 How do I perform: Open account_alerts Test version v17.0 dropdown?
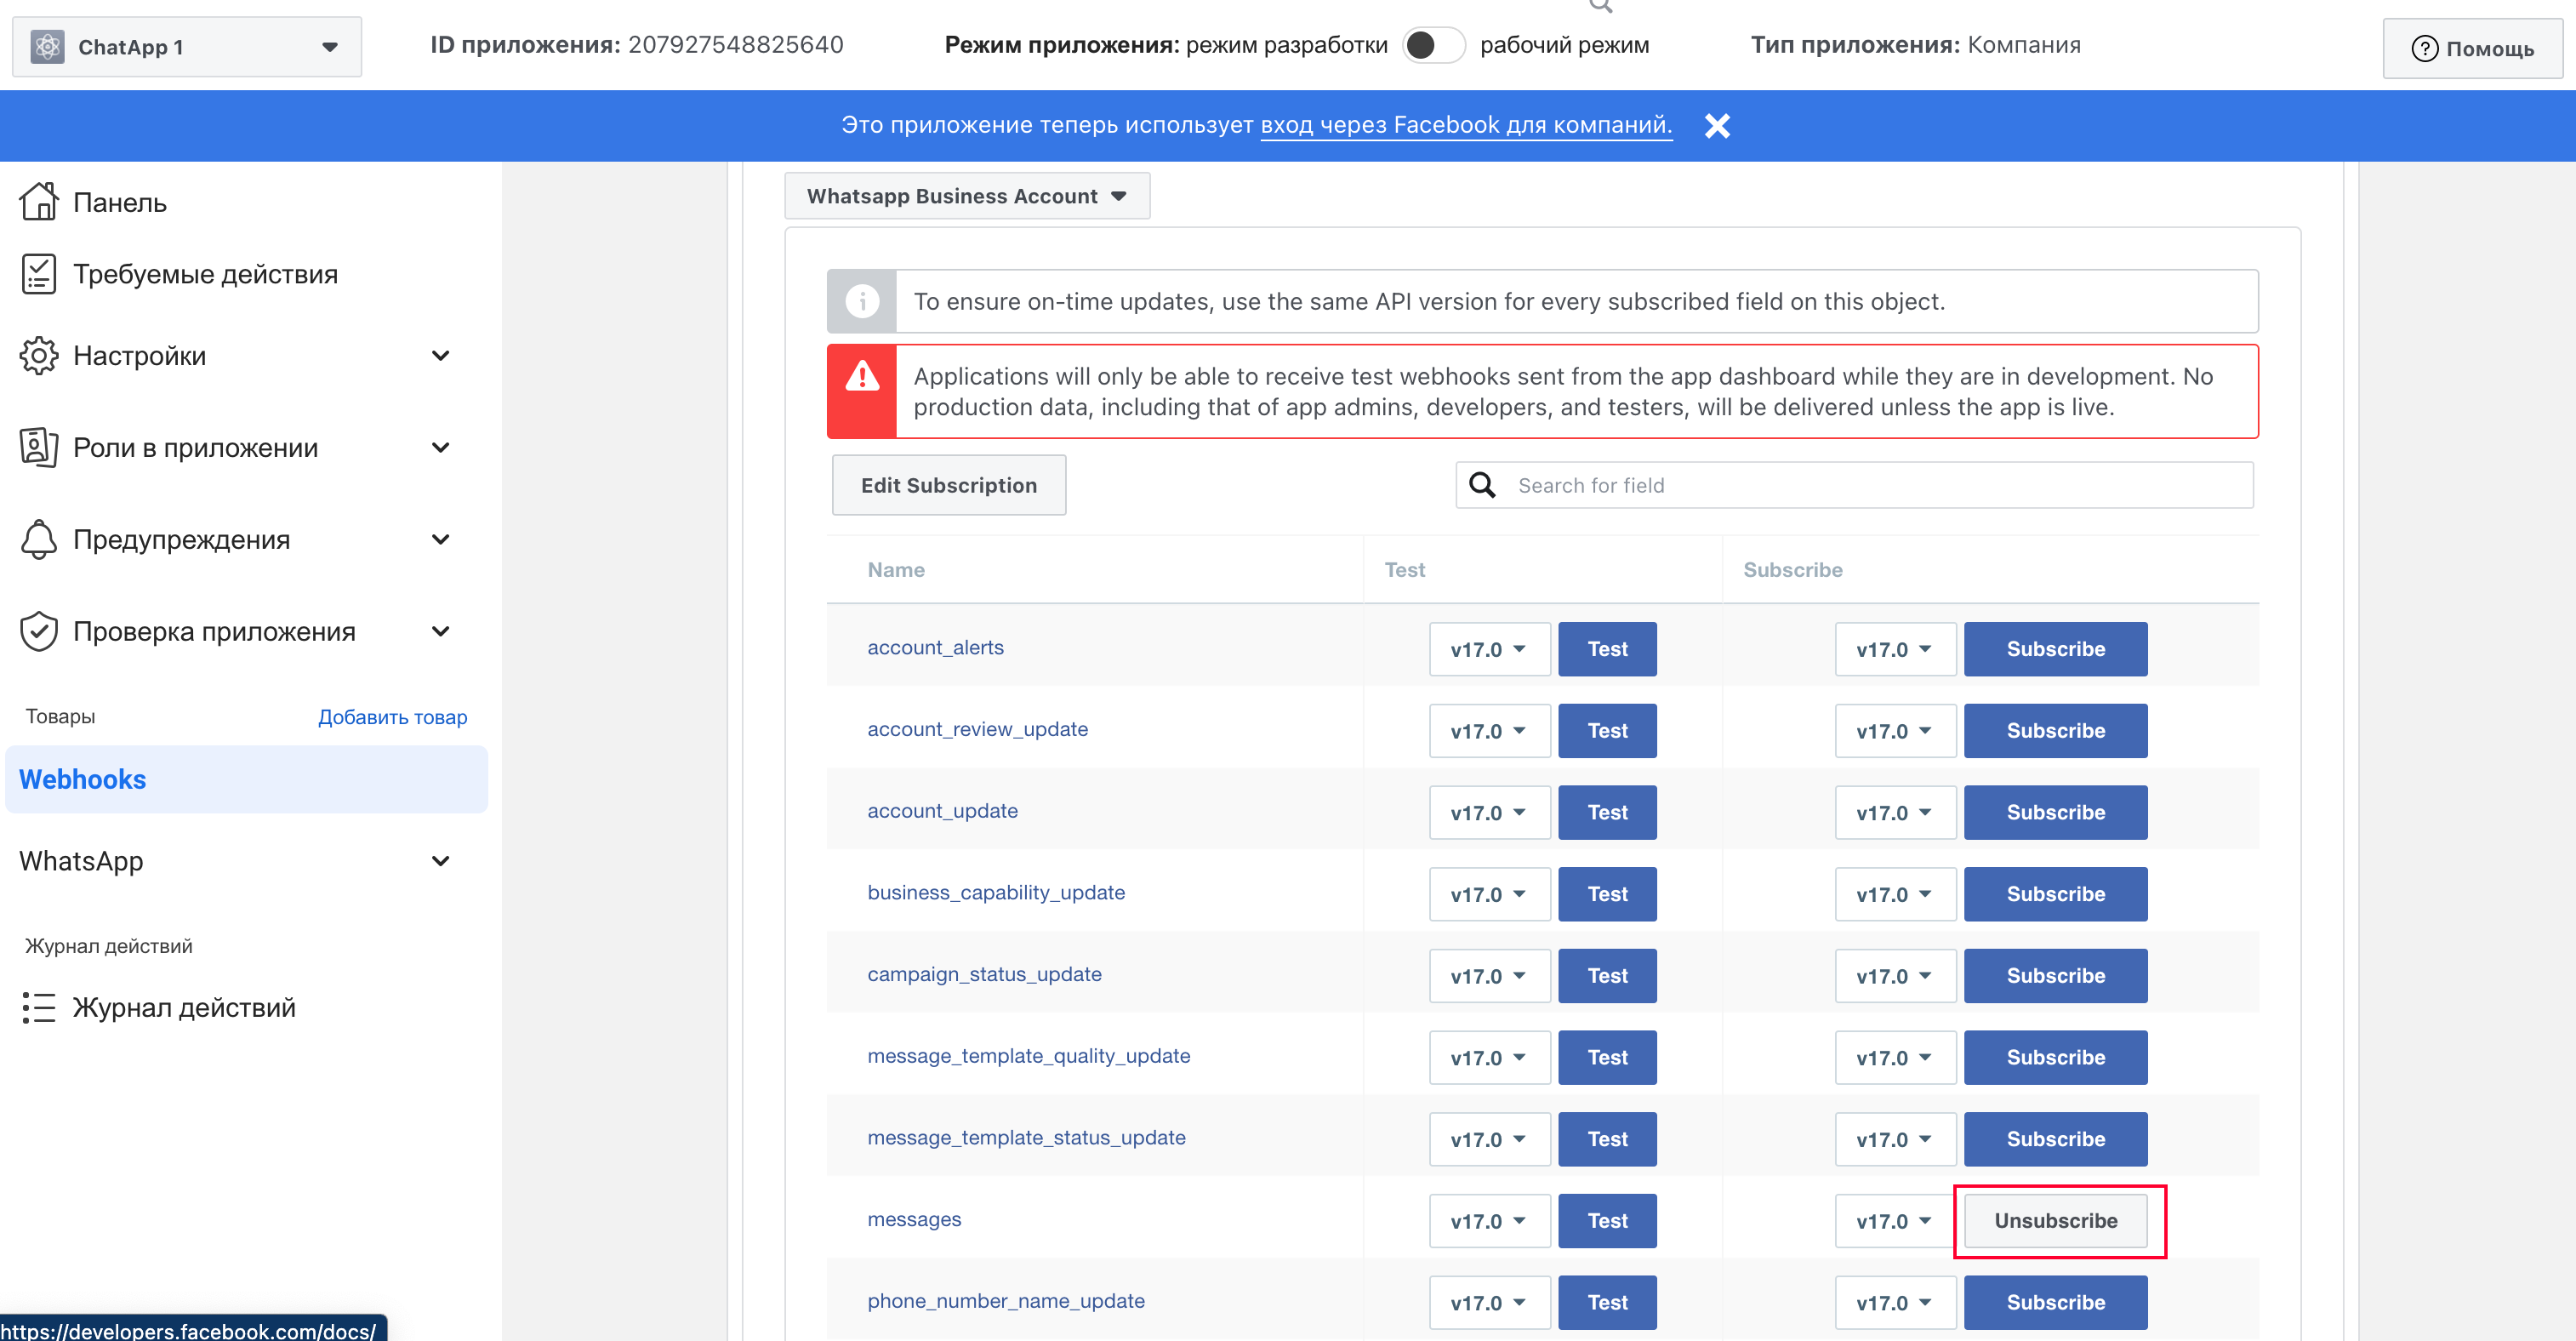[x=1488, y=649]
